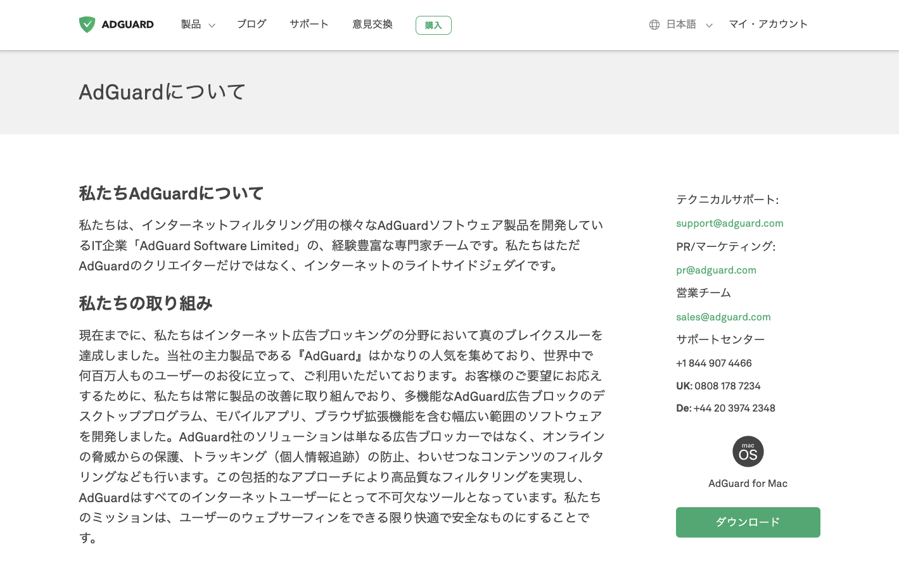899x561 pixels.
Task: Click the テクニカルサポート: label
Action: click(727, 199)
